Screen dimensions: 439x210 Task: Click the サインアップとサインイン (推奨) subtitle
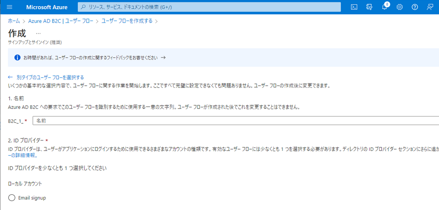(35, 42)
